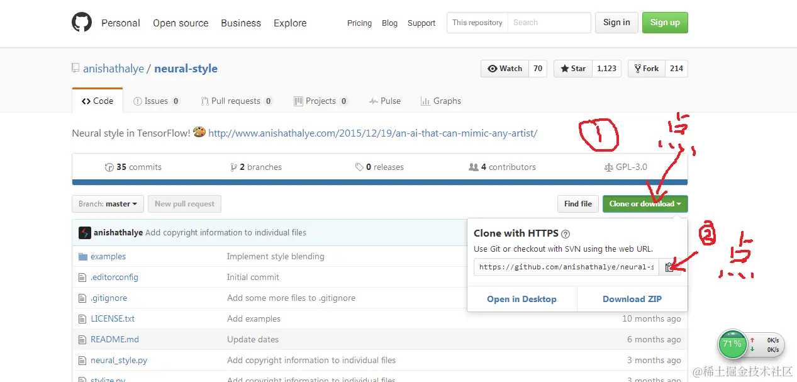Switch to the Pulse tab
797x382 pixels.
[x=385, y=101]
